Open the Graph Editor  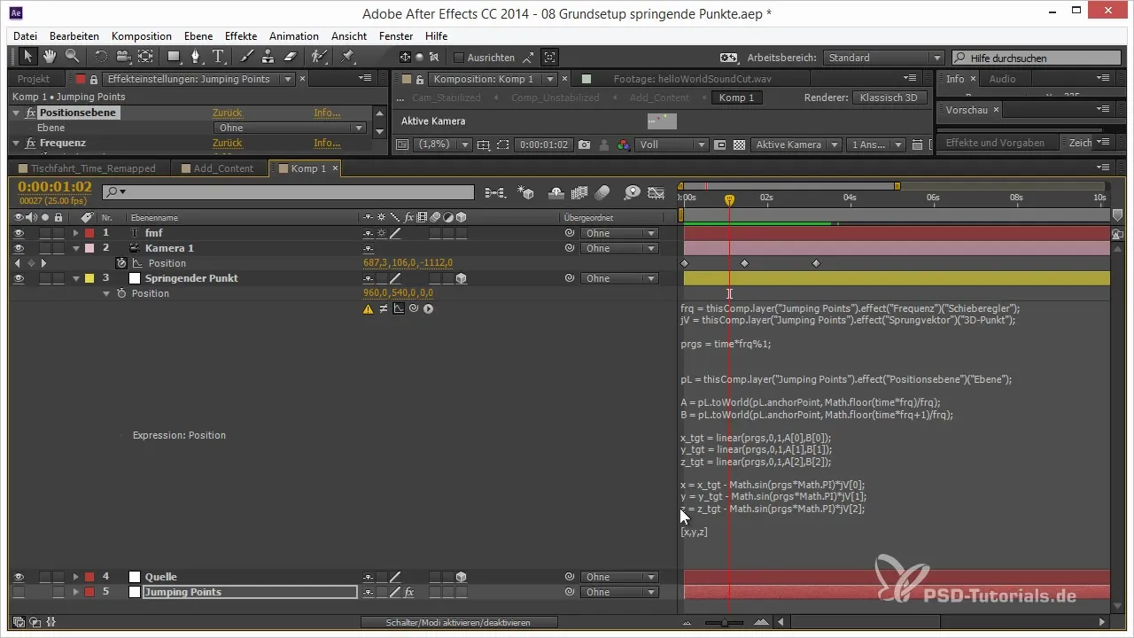656,191
